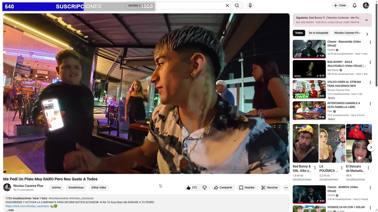The height and width of the screenshot is (212, 378).
Task: Select the Todos filter chip
Action: pyautogui.click(x=299, y=33)
